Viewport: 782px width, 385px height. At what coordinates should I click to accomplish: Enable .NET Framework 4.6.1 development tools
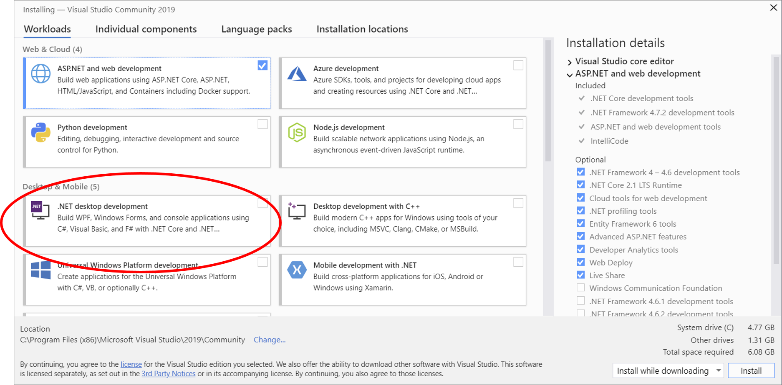tap(580, 300)
